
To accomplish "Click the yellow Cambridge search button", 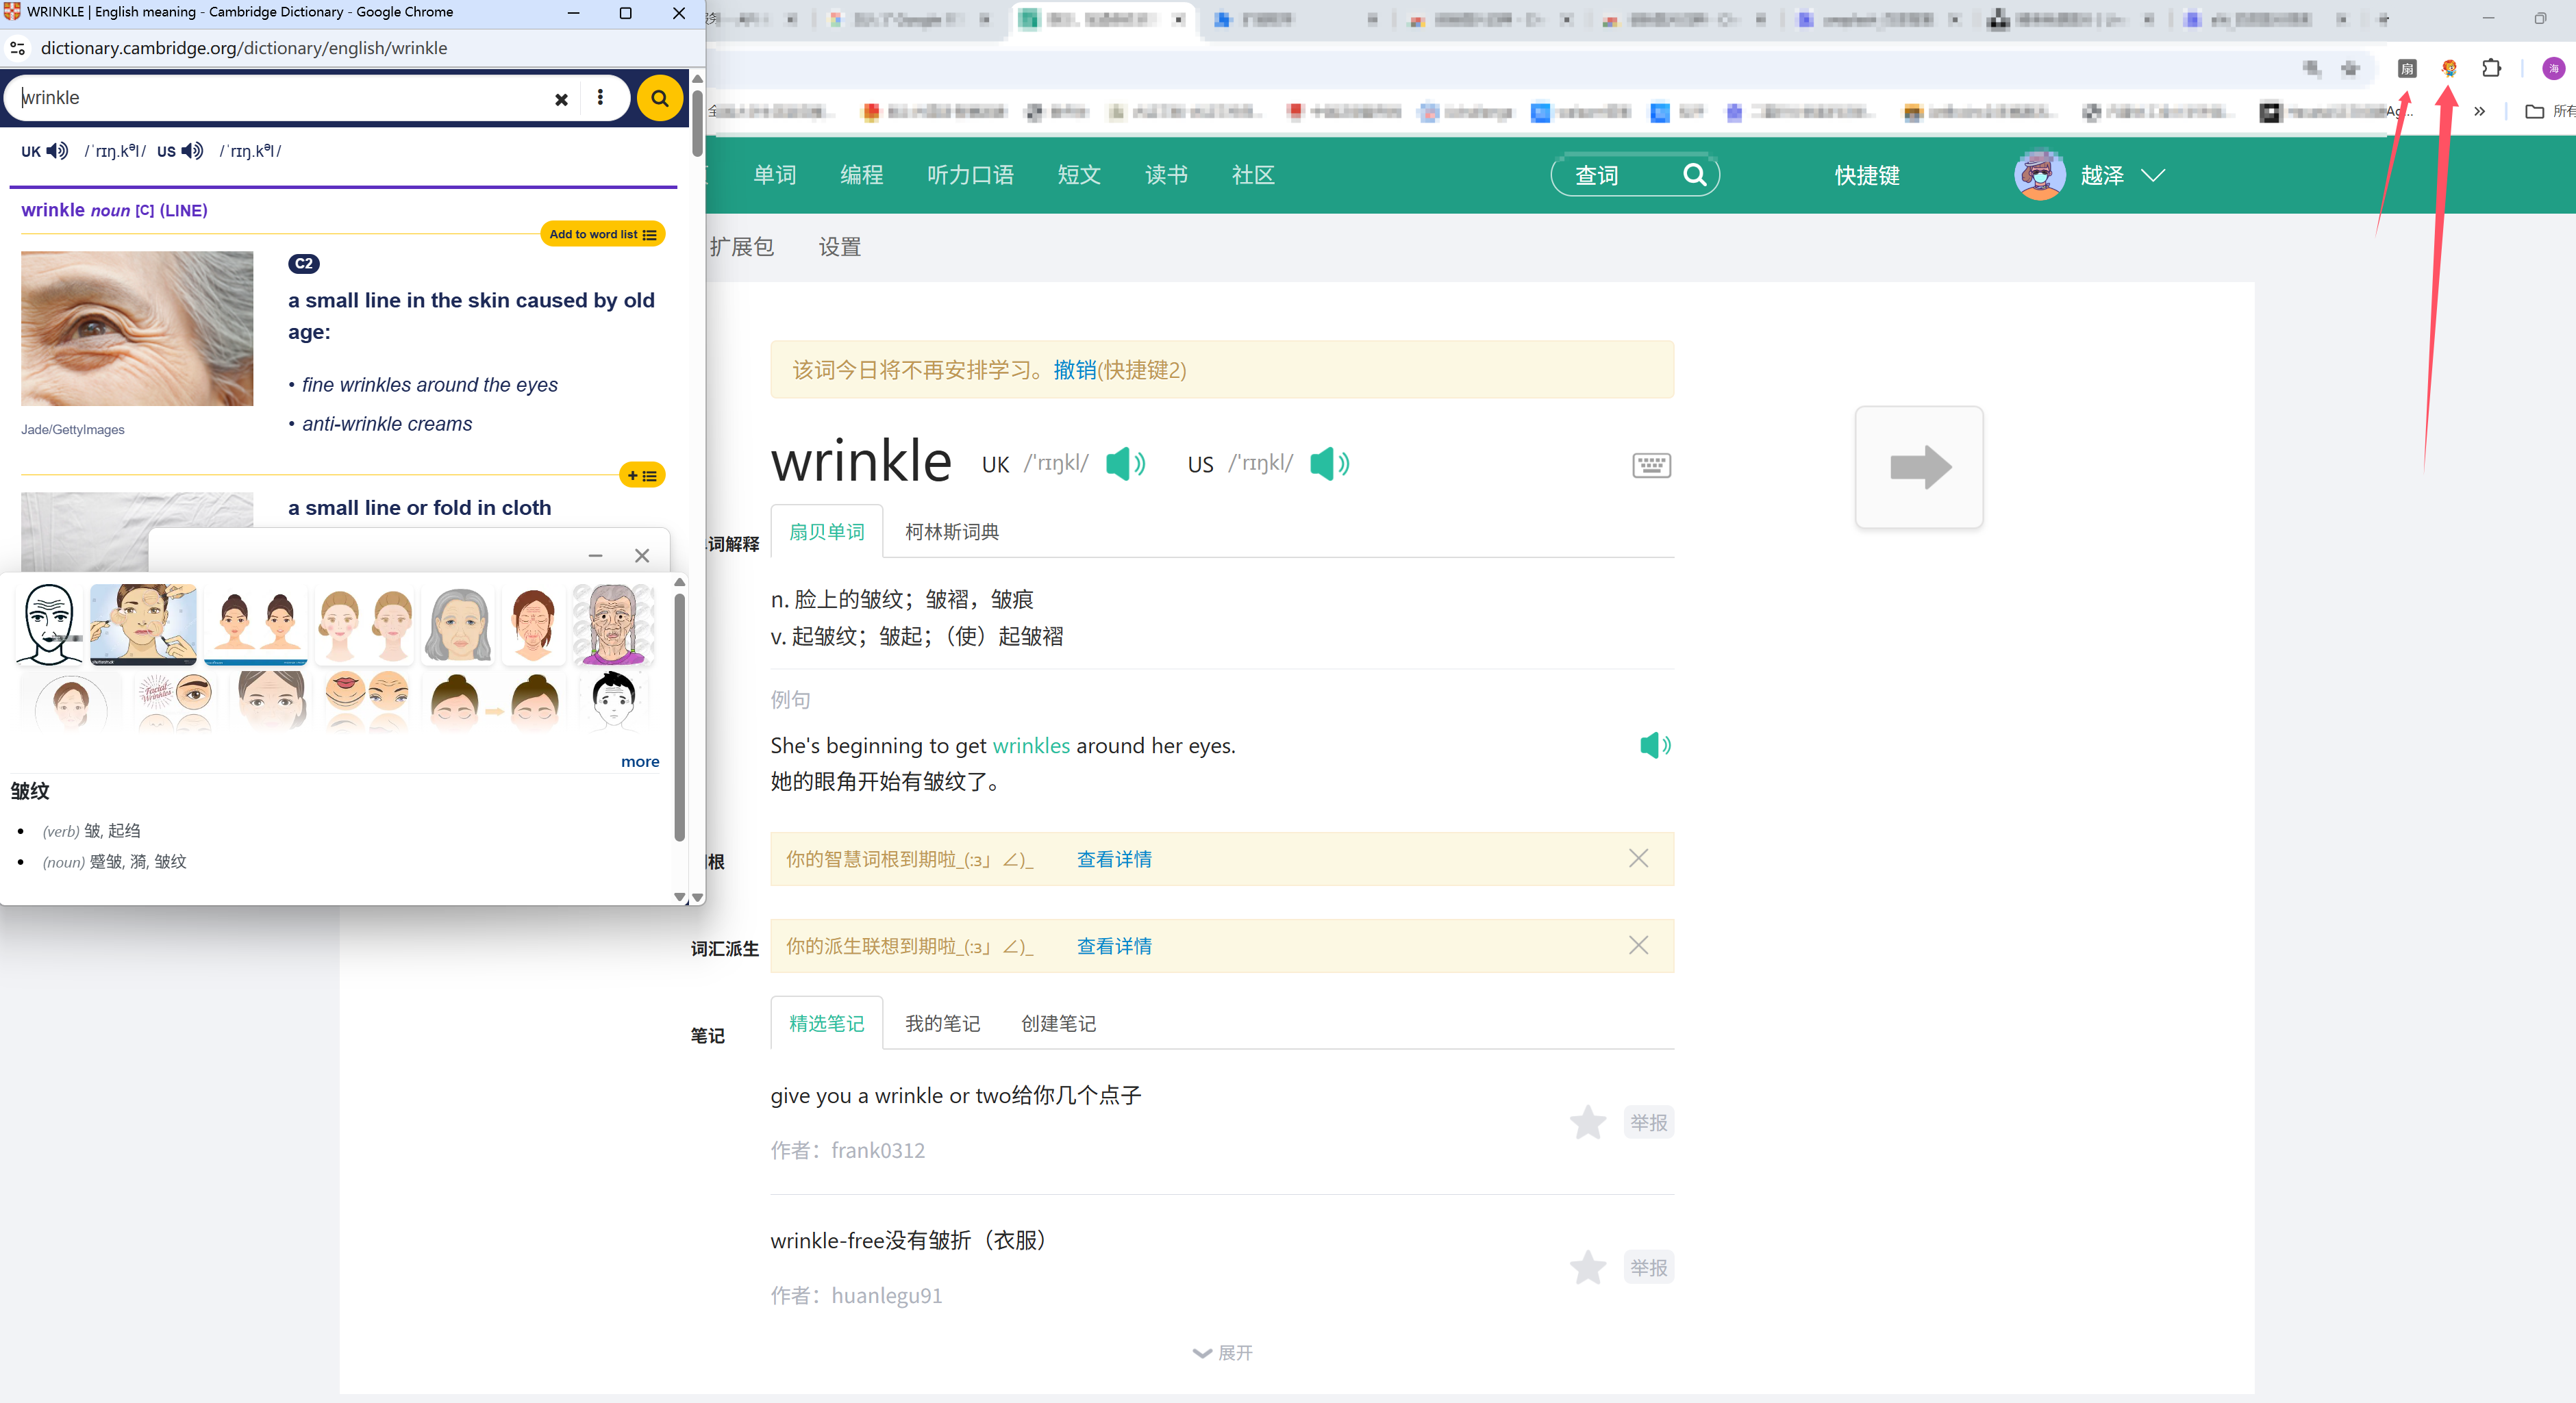I will click(x=659, y=98).
